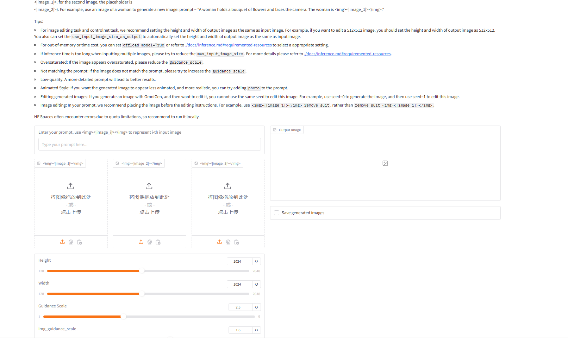The height and width of the screenshot is (338, 568).
Task: Click the Guidance Scale slider track
Action: pyautogui.click(x=149, y=317)
